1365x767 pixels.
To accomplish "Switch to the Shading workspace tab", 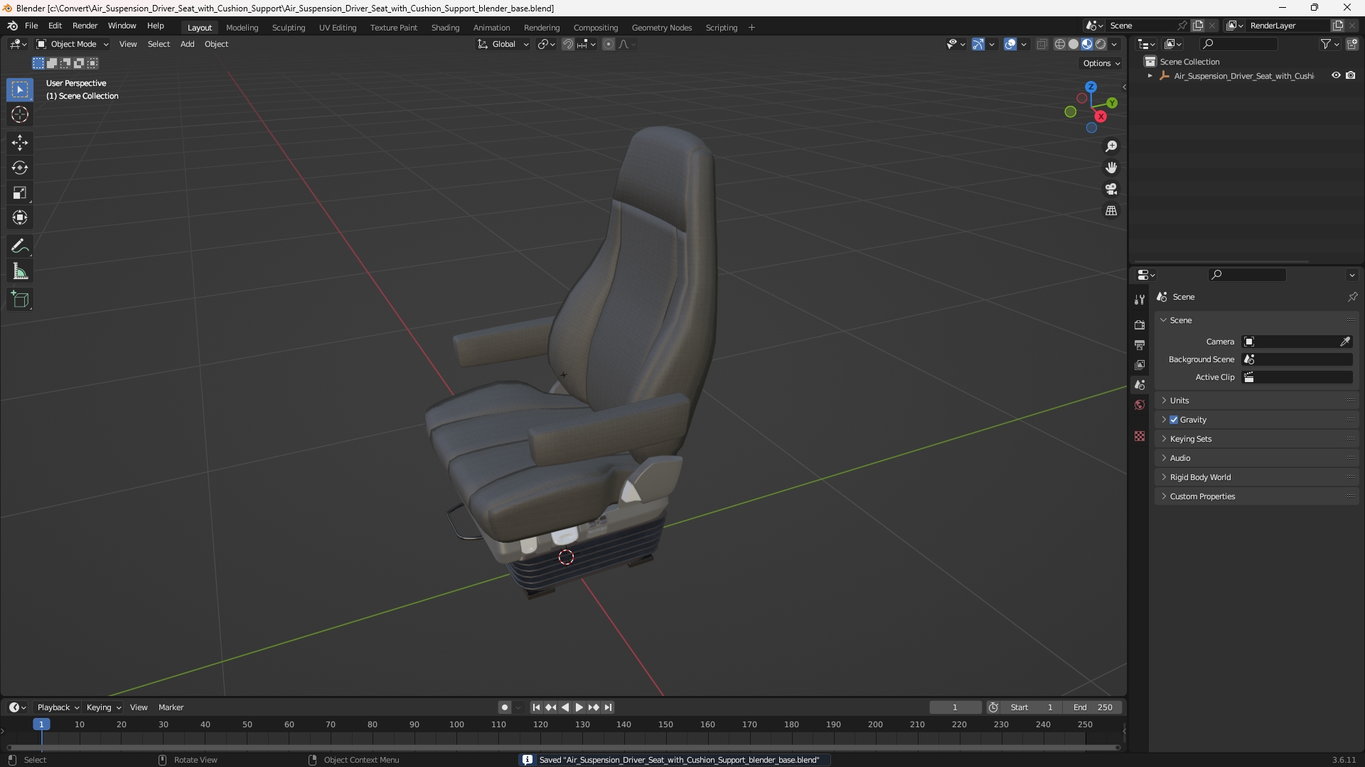I will pos(445,28).
